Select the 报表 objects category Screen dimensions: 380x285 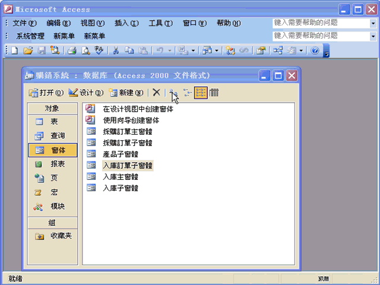click(x=53, y=164)
